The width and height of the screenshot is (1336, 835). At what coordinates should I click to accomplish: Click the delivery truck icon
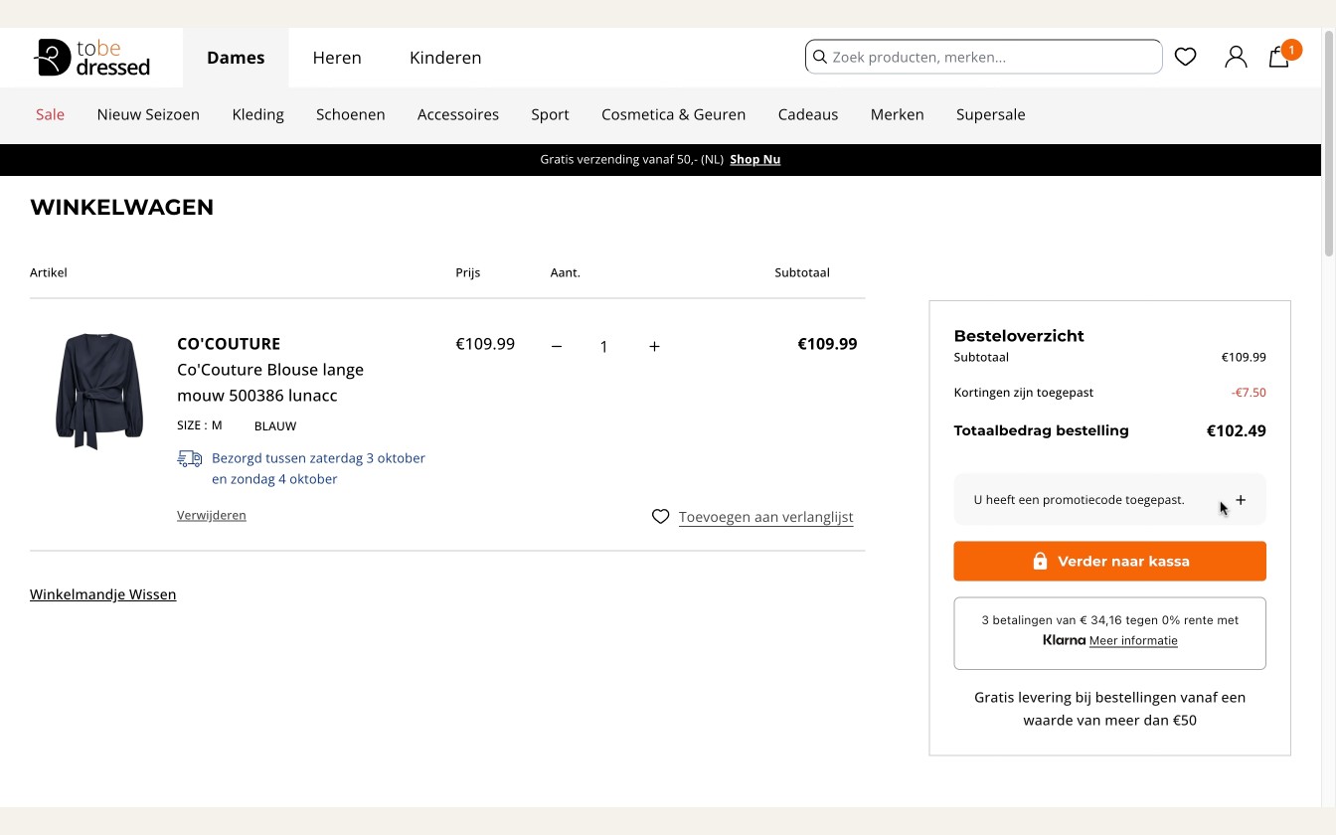point(189,458)
